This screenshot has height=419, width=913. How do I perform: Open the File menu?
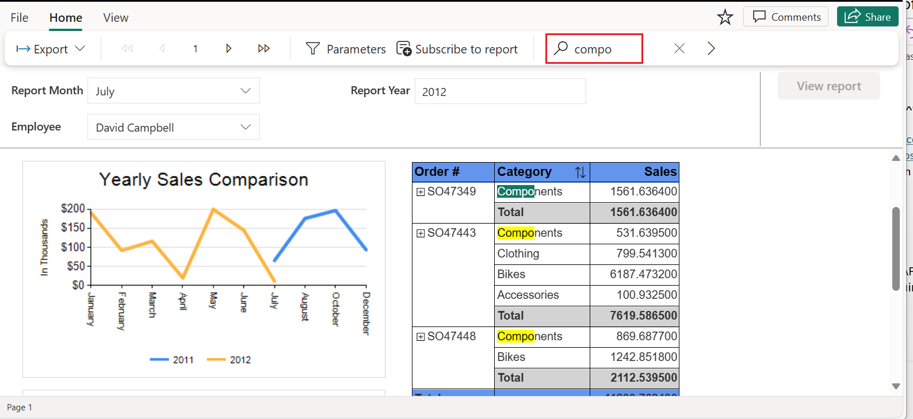point(20,18)
